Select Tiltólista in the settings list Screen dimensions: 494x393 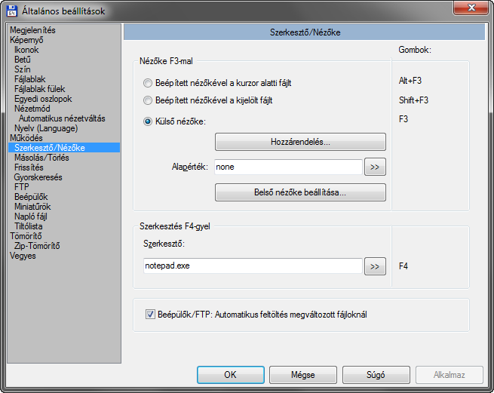tap(29, 226)
